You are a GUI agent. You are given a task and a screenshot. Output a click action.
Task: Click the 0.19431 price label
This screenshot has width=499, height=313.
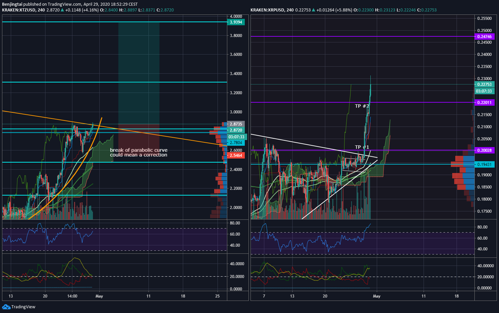click(485, 165)
